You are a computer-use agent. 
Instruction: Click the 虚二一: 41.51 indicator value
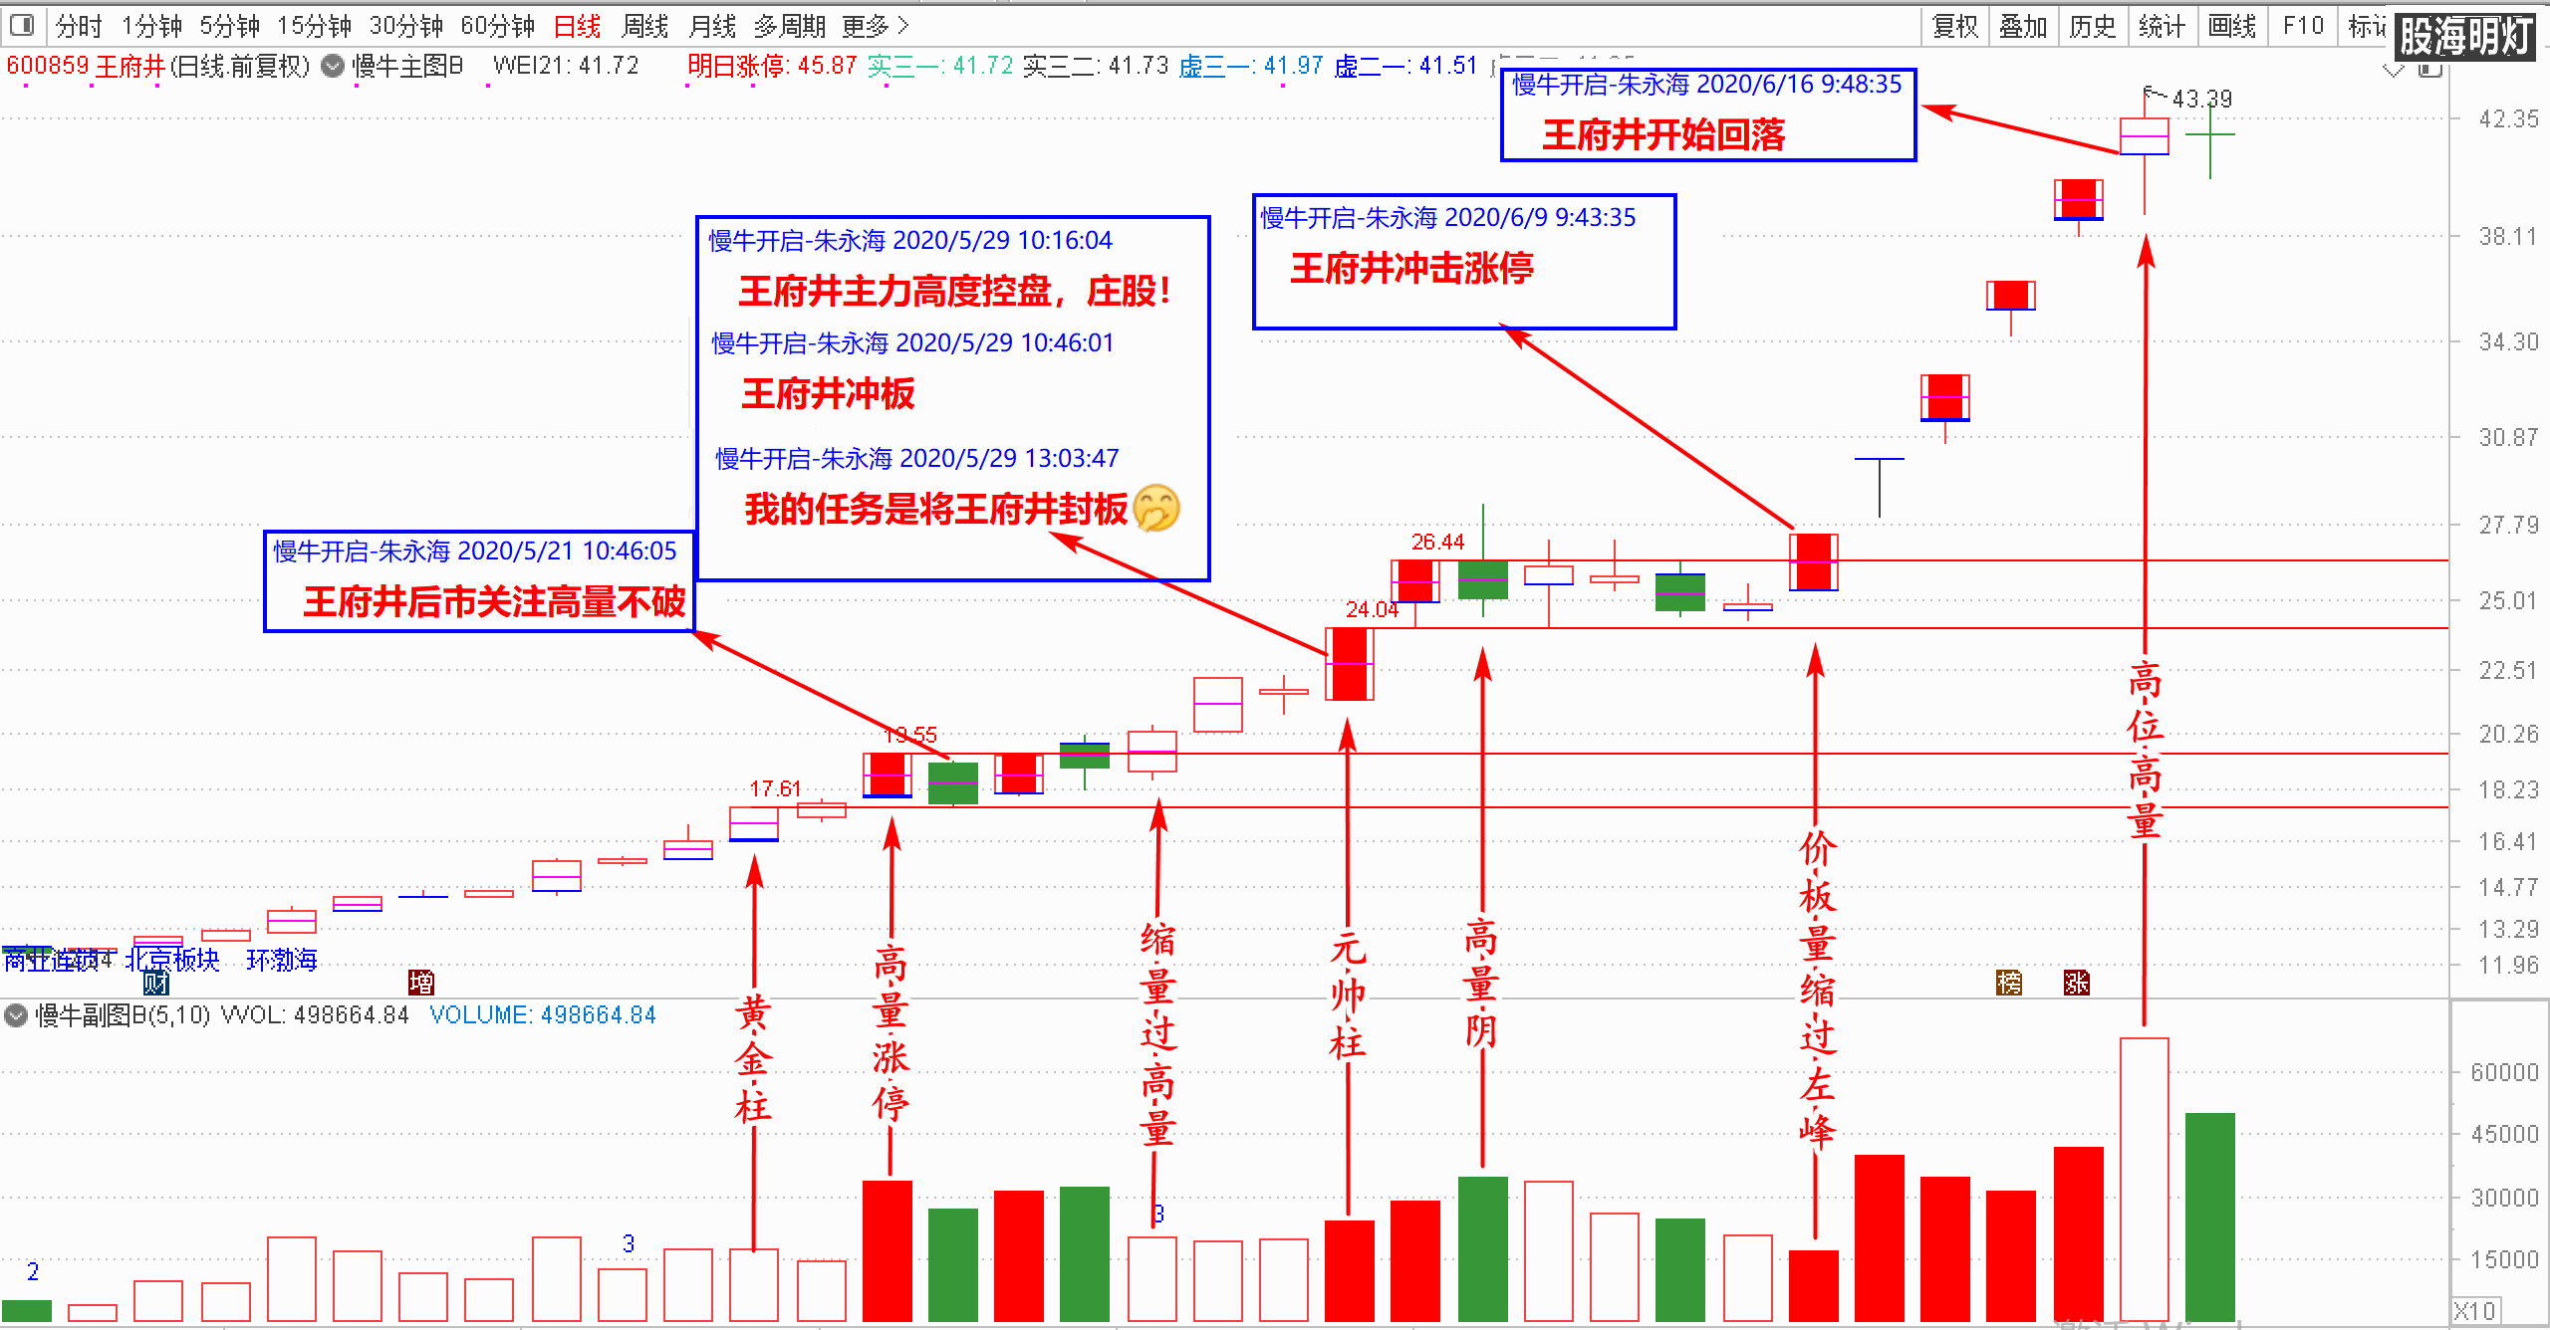click(x=1406, y=66)
